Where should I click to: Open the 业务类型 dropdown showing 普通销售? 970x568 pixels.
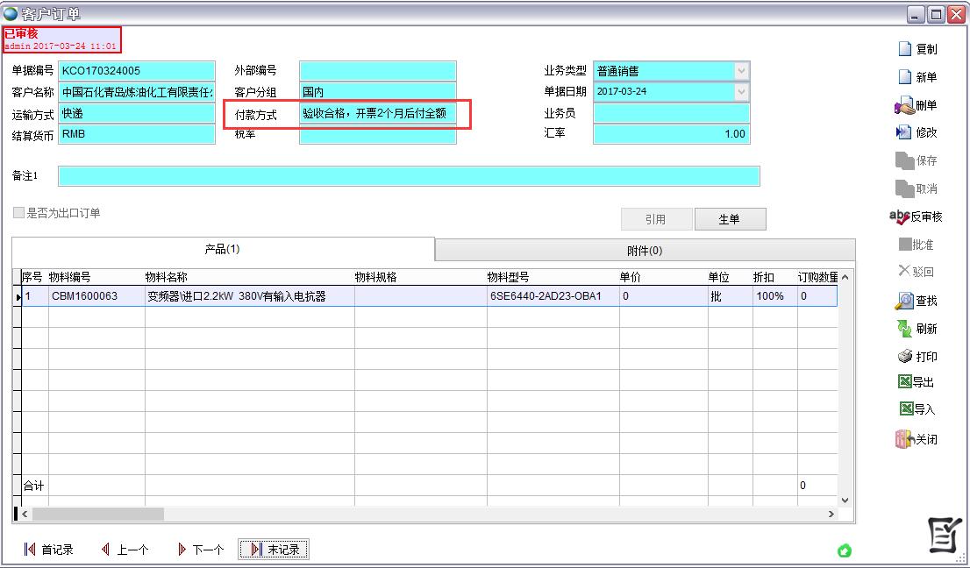point(742,70)
